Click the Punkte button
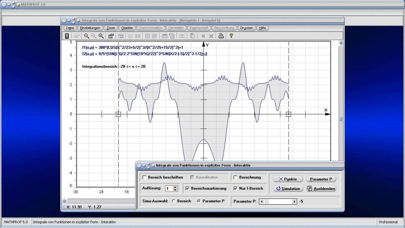Viewport: 405px width, 228px height. [x=288, y=179]
